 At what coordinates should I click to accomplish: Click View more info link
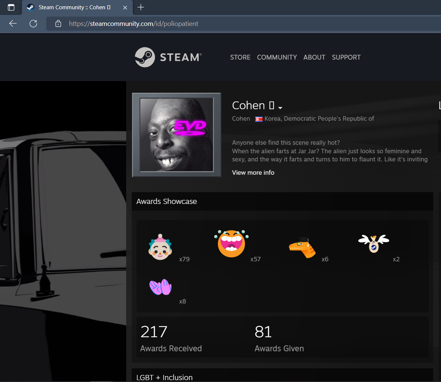253,172
